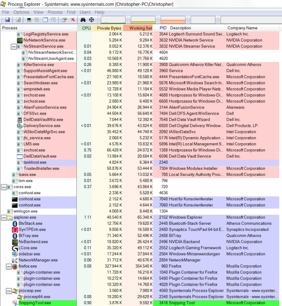Screen dimensions: 282x306
Task: Collapse the explorer.exe process tree
Action: tap(4, 217)
